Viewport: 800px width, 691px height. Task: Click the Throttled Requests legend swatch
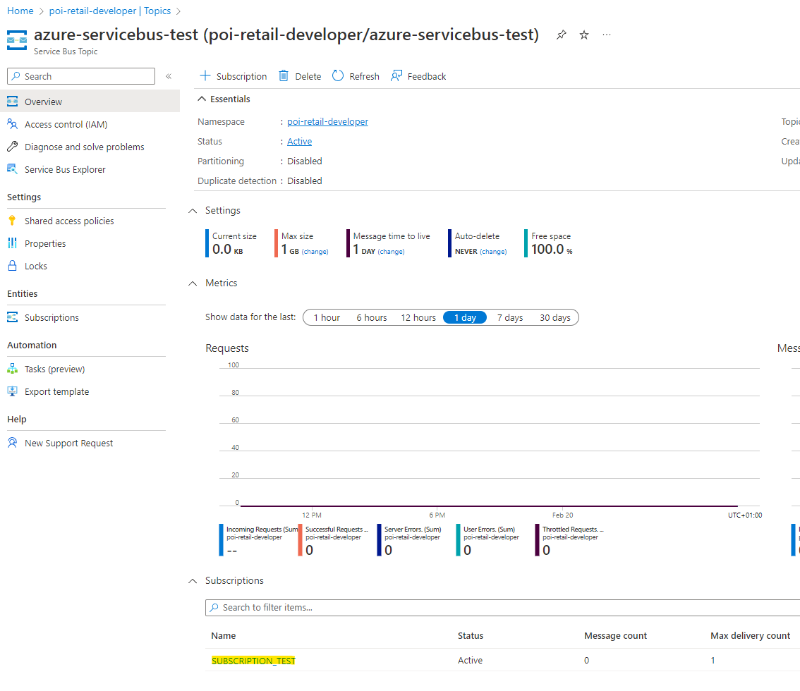tap(538, 539)
